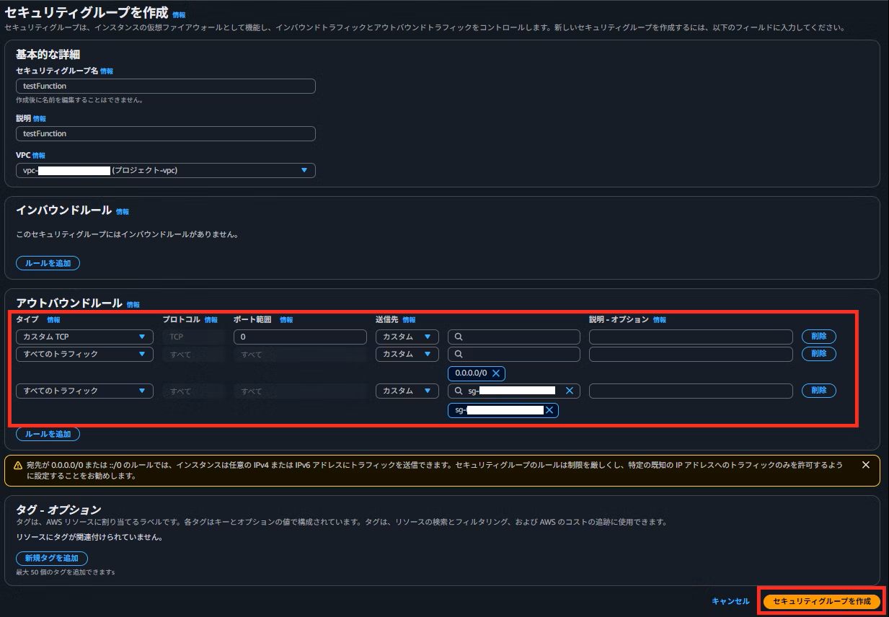The height and width of the screenshot is (617, 889).
Task: Open the カスタム TCP type dropdown
Action: pyautogui.click(x=84, y=337)
